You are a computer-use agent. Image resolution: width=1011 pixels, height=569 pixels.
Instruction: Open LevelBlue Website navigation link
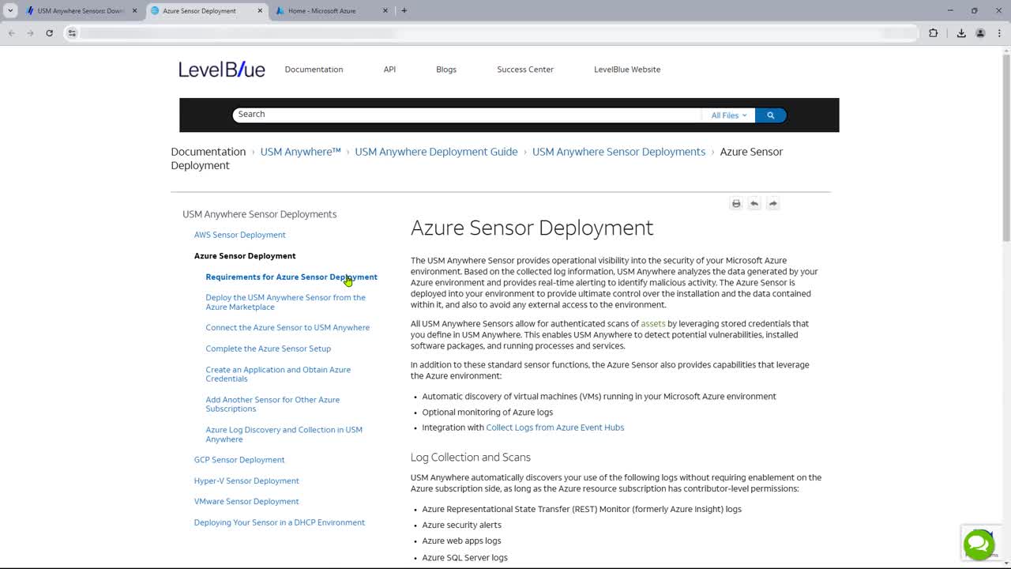coord(627,70)
